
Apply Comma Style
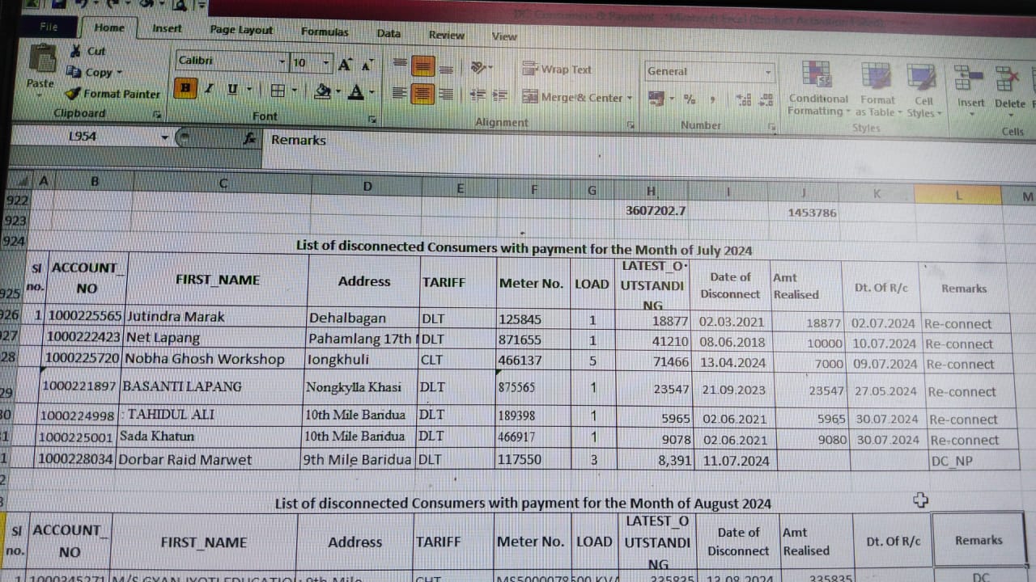(712, 100)
